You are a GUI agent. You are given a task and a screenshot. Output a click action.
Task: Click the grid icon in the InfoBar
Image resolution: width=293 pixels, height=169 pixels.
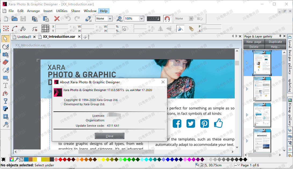(45, 28)
